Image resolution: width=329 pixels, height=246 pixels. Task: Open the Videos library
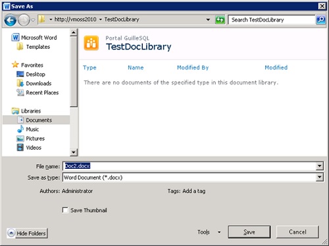coord(34,148)
